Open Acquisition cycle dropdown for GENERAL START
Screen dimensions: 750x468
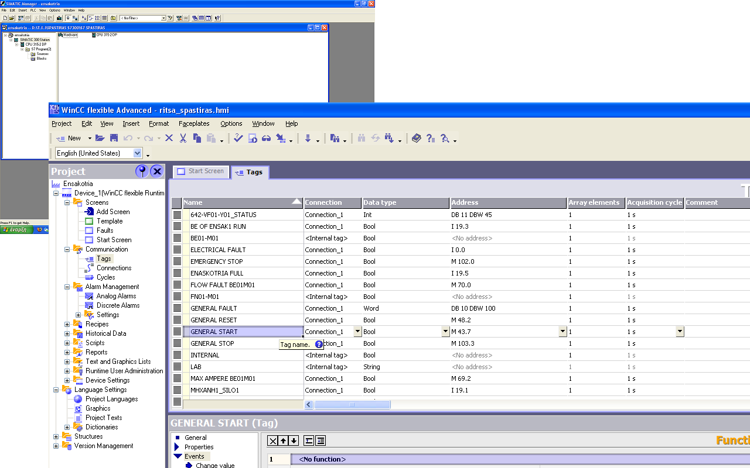pyautogui.click(x=680, y=332)
